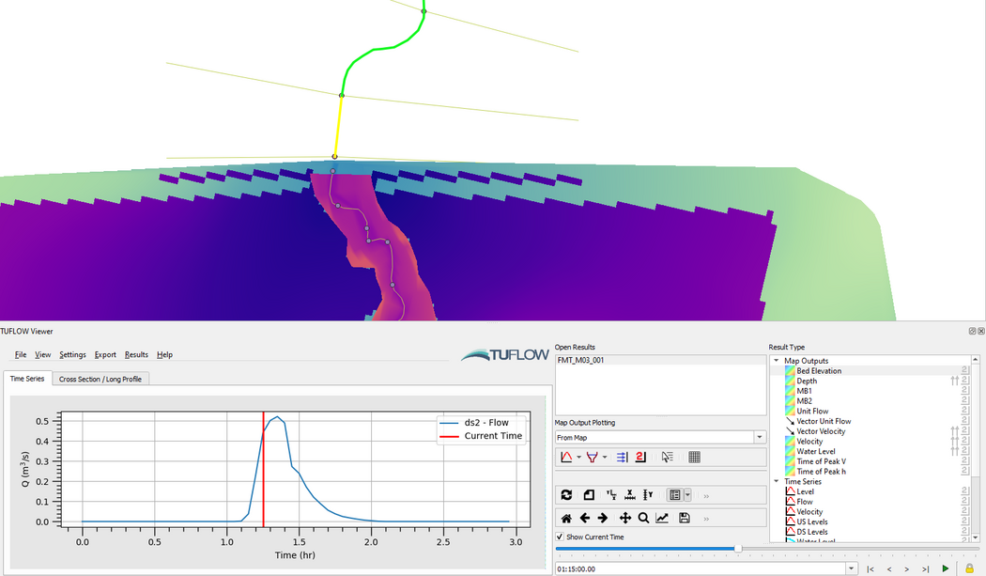The image size is (986, 576).
Task: Save the plot using the save figure icon
Action: pyautogui.click(x=685, y=518)
